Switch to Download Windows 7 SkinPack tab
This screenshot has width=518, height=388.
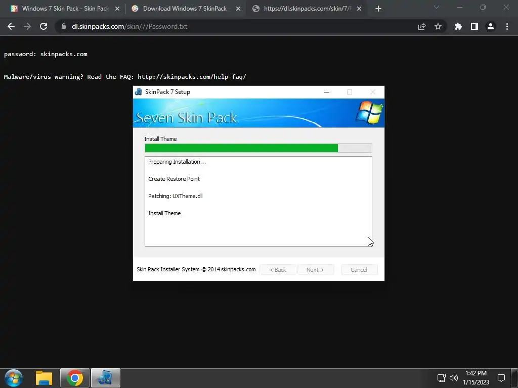[185, 9]
